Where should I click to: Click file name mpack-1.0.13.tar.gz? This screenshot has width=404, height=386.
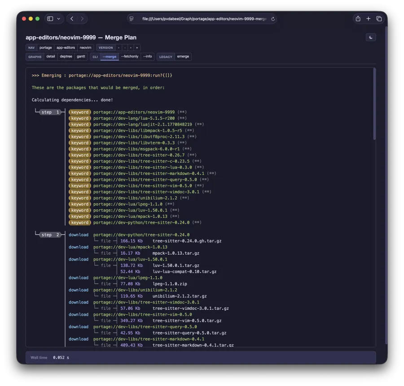(176, 253)
